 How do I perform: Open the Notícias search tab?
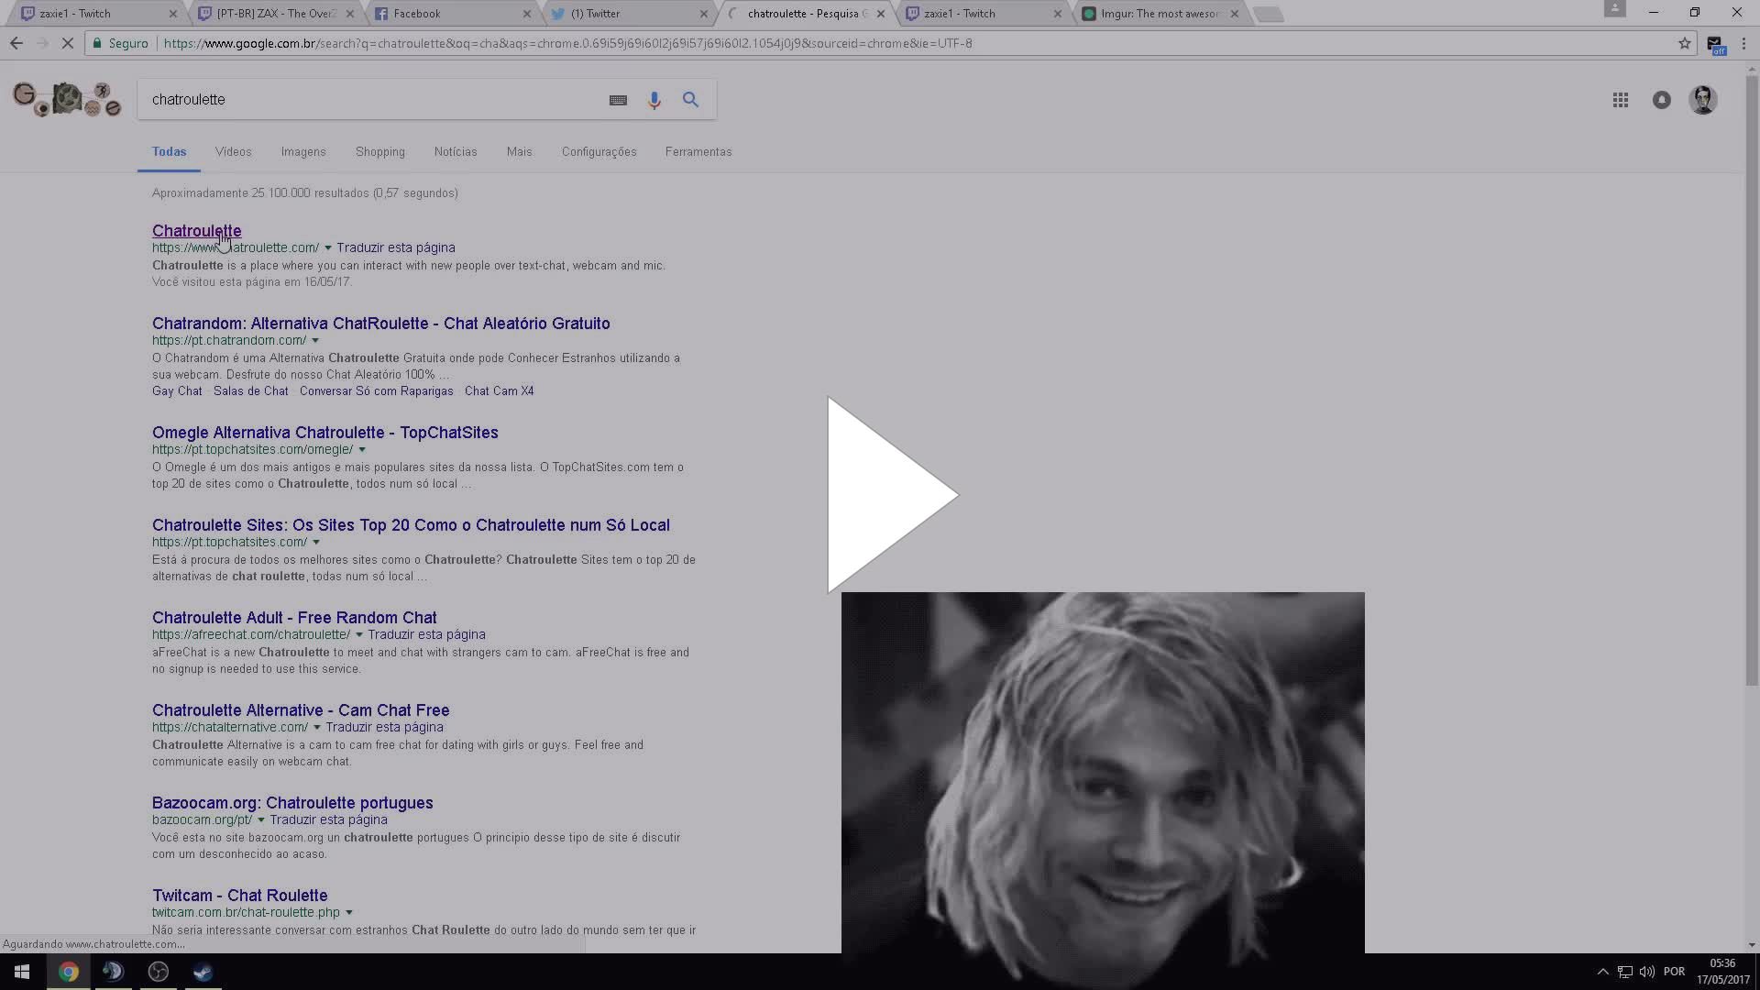click(x=456, y=152)
